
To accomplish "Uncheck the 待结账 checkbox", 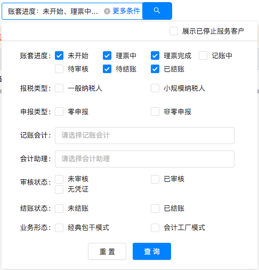I will [107, 69].
